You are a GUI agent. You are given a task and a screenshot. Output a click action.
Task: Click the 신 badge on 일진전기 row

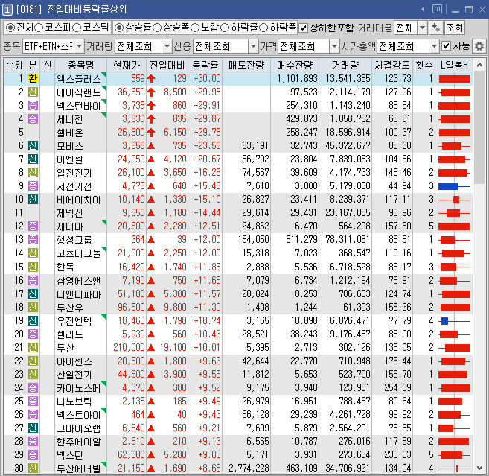coord(33,173)
